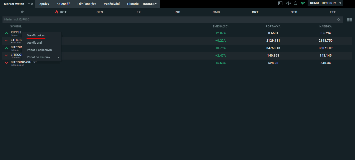The image size is (355, 160).
Task: Open the Historie tab
Action: click(133, 4)
